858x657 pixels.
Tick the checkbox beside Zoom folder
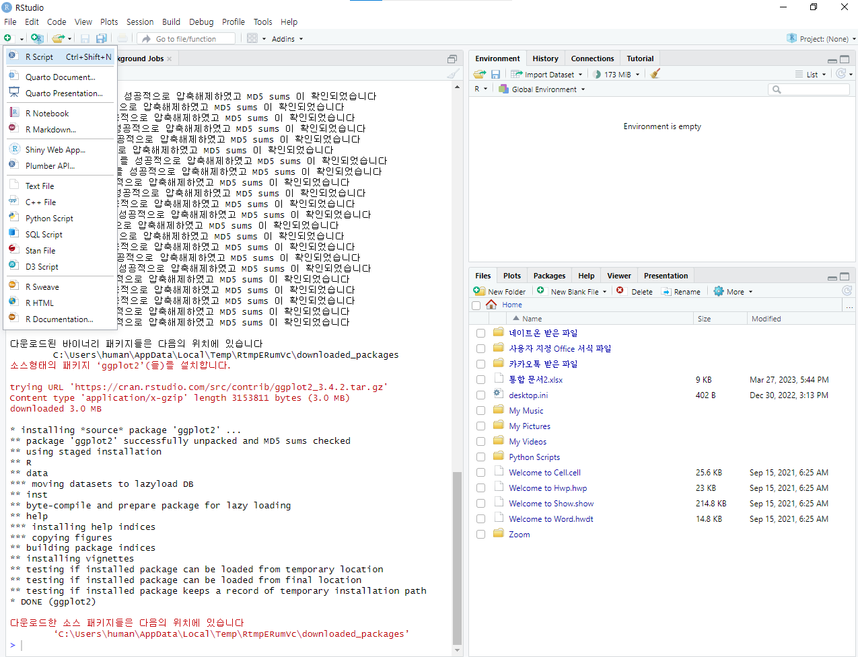coord(480,535)
